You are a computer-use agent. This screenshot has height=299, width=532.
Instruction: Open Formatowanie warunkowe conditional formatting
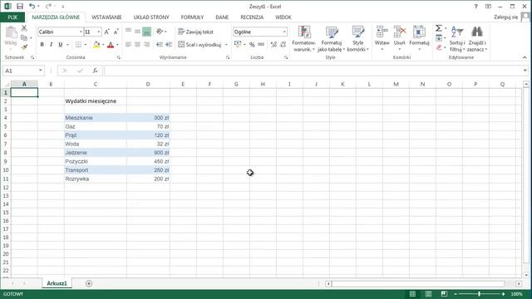click(x=303, y=39)
